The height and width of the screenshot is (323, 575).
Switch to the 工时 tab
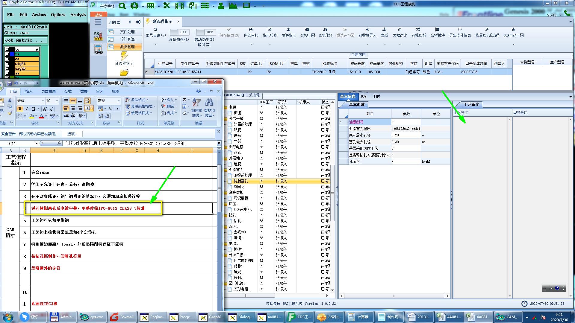point(376,96)
